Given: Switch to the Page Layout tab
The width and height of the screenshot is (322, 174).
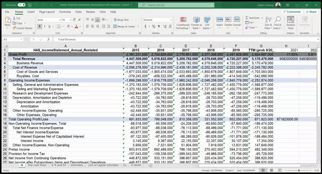Looking at the screenshot, I should pyautogui.click(x=47, y=12).
